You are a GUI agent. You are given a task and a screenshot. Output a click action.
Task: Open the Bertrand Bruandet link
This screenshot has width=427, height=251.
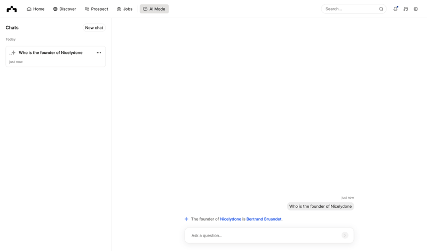pyautogui.click(x=264, y=219)
